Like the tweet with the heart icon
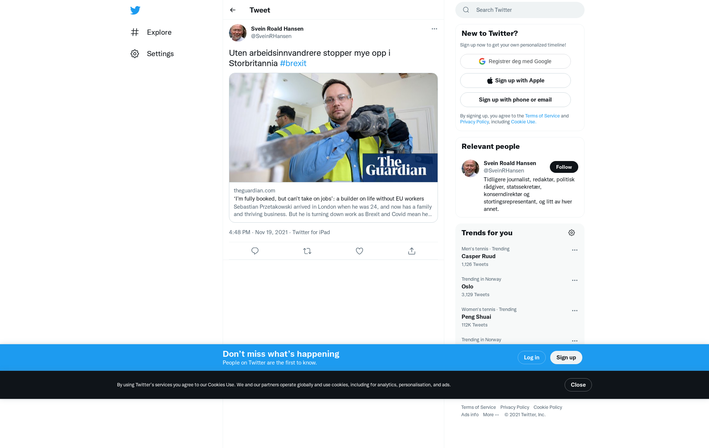709x448 pixels. (x=359, y=251)
